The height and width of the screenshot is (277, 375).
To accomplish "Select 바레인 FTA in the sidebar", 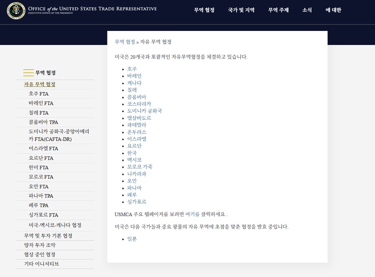I will pyautogui.click(x=41, y=103).
